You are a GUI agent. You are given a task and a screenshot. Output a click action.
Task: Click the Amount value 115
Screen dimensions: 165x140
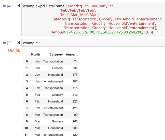(x=75, y=88)
